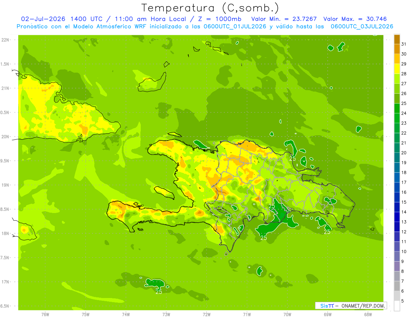
Task: Click the '19N' latitude axis label
Action: (5, 185)
